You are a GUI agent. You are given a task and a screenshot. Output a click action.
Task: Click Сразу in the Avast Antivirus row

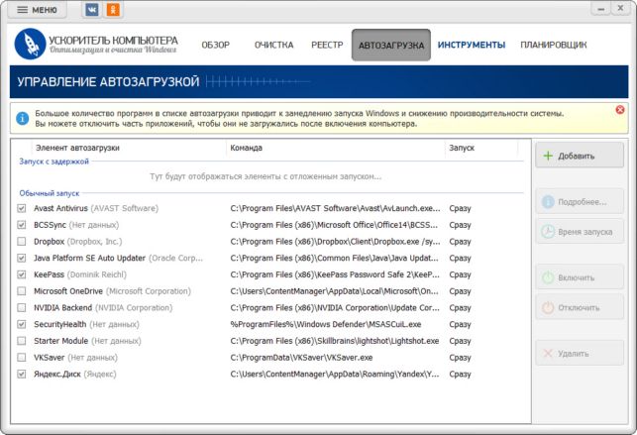(x=460, y=208)
